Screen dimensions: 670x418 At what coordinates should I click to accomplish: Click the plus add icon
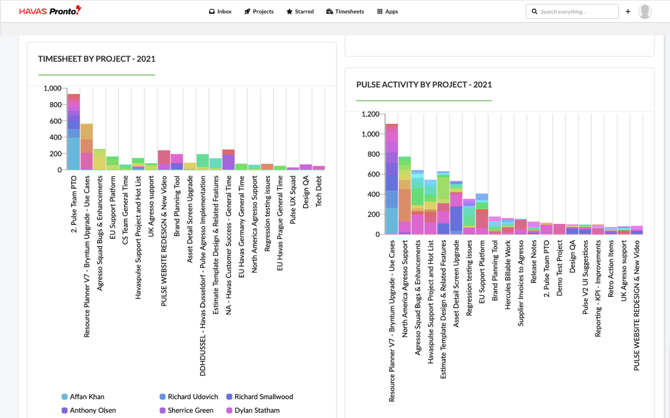628,12
